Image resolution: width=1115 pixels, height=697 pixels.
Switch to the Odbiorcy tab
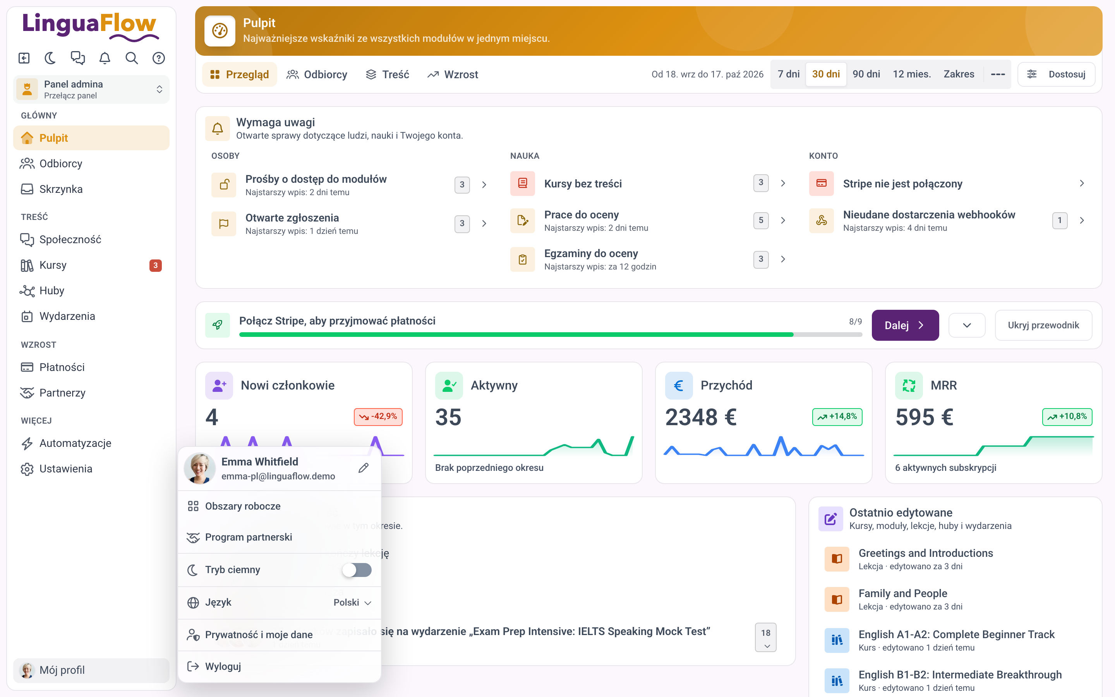coord(317,74)
